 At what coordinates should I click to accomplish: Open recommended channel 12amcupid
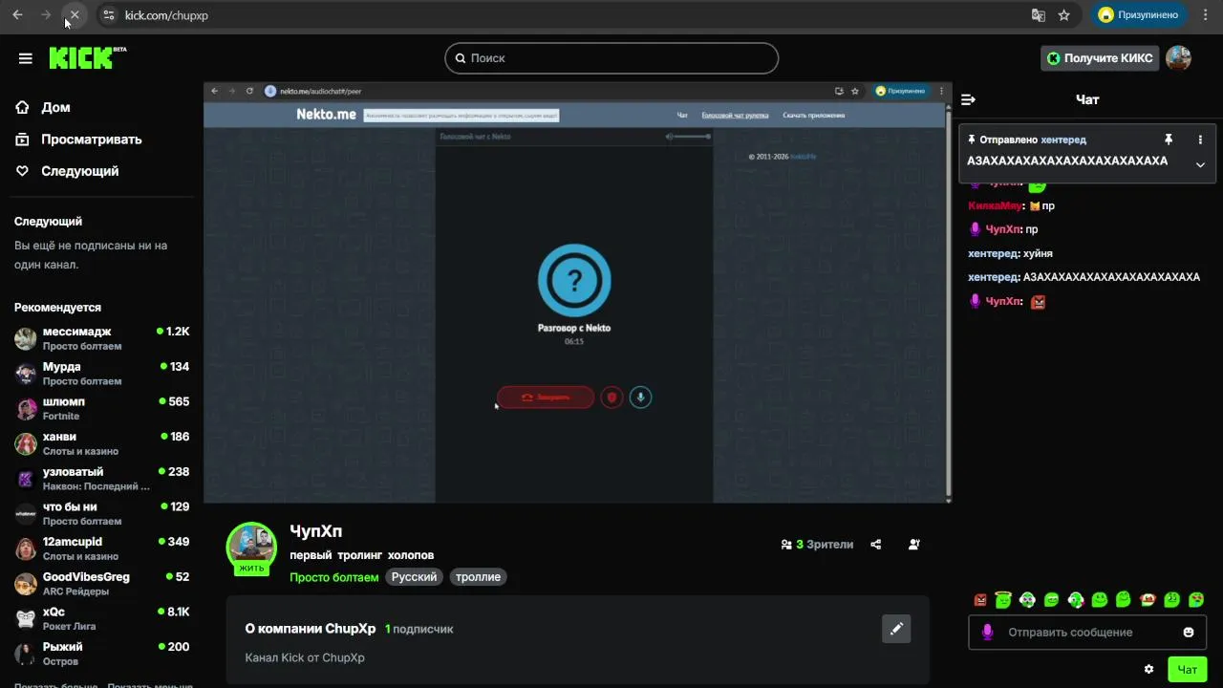[101, 548]
